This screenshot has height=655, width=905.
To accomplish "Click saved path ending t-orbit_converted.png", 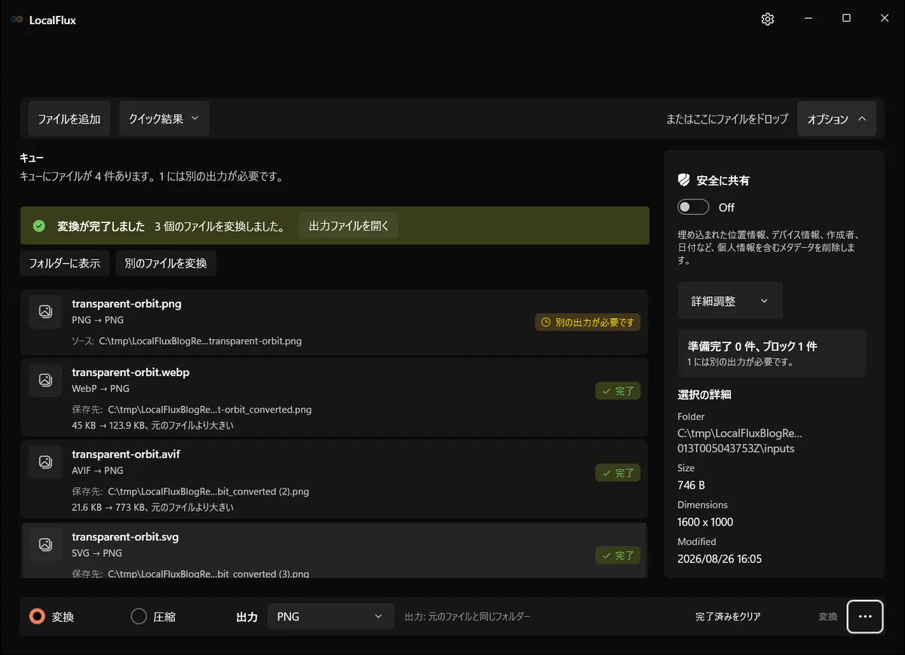I will click(210, 410).
